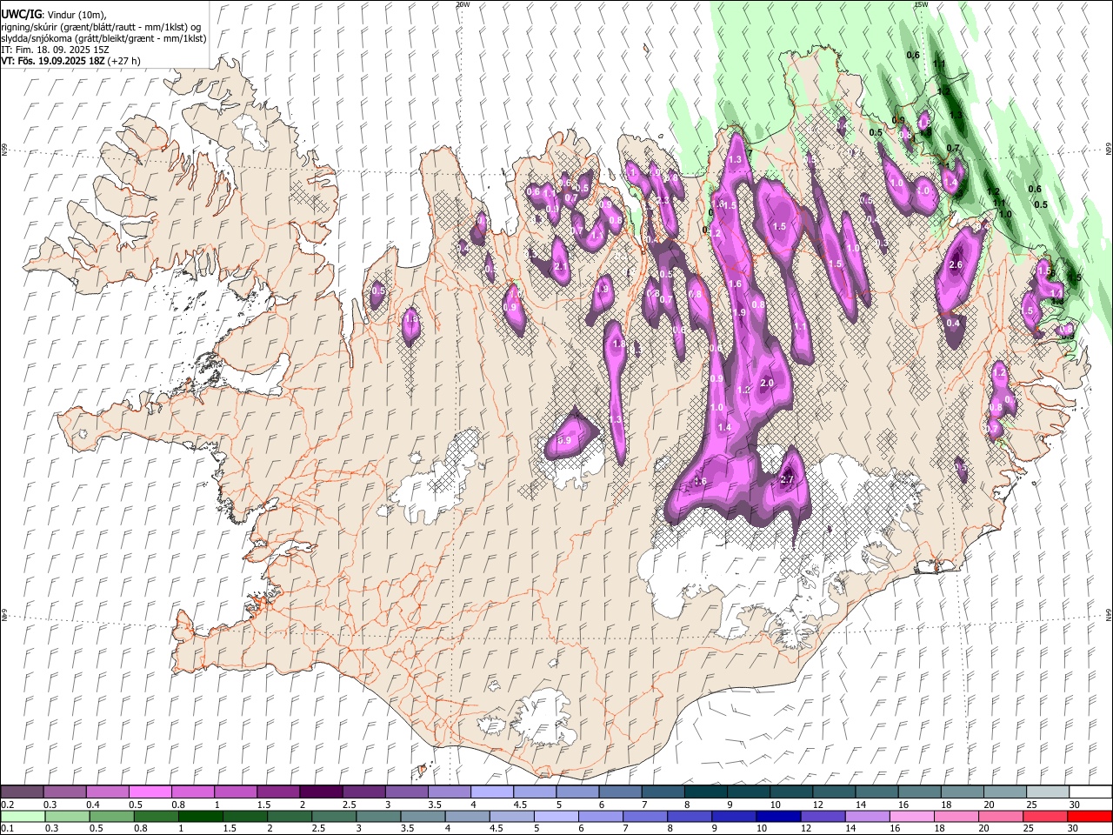Select pale green rain swatch between 0.1 and 0.3
The image size is (1113, 835).
(23, 817)
